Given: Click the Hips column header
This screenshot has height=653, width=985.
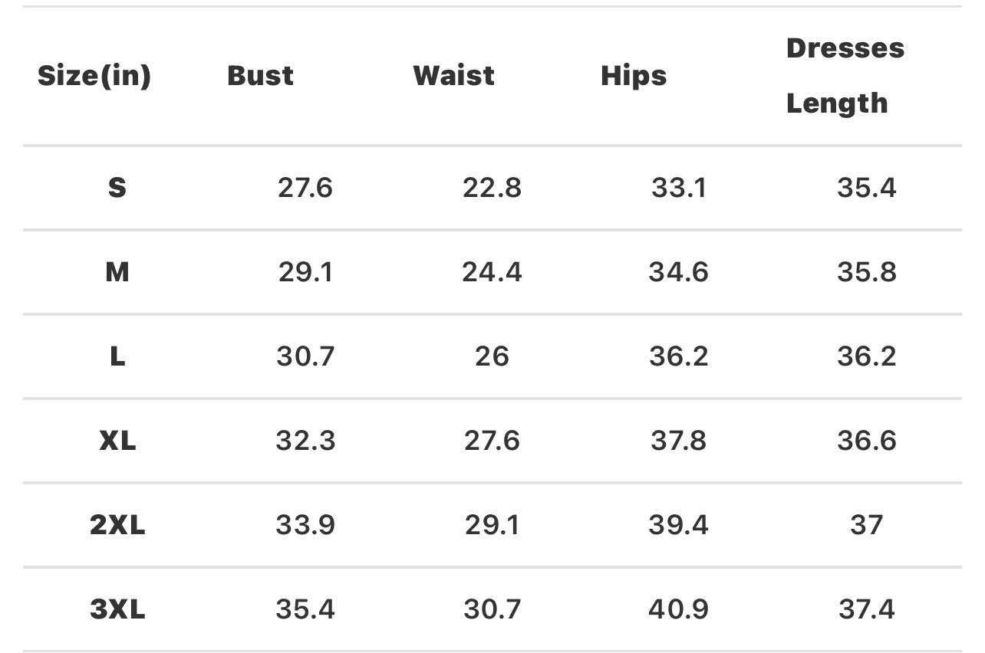Looking at the screenshot, I should pos(634,76).
